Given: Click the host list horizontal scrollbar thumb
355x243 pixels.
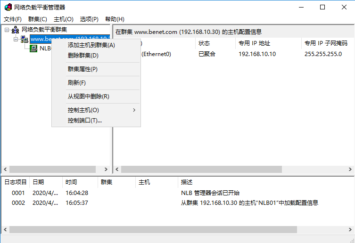Looking at the screenshot, I should [201, 169].
